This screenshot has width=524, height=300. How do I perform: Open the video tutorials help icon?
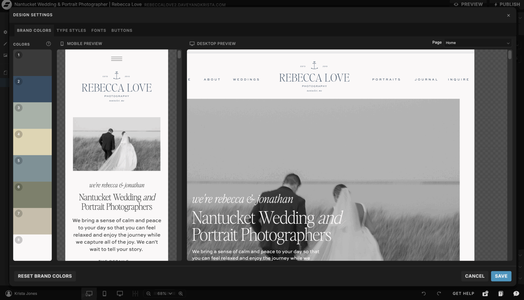(485, 294)
